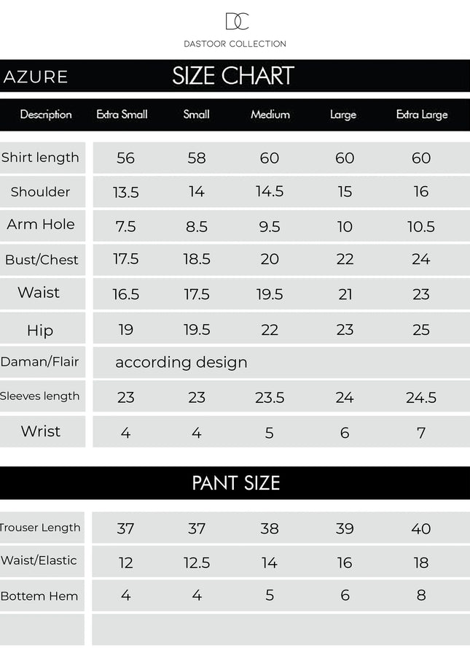Click the DC logo icon
Image resolution: width=470 pixels, height=659 pixels.
(236, 22)
